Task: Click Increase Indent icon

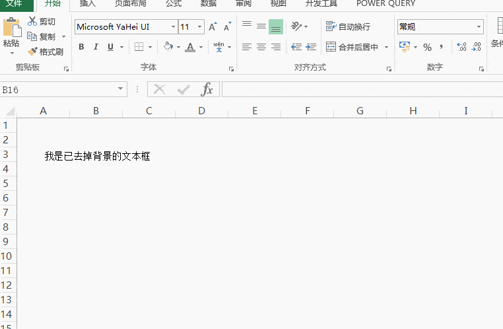Action: [311, 47]
